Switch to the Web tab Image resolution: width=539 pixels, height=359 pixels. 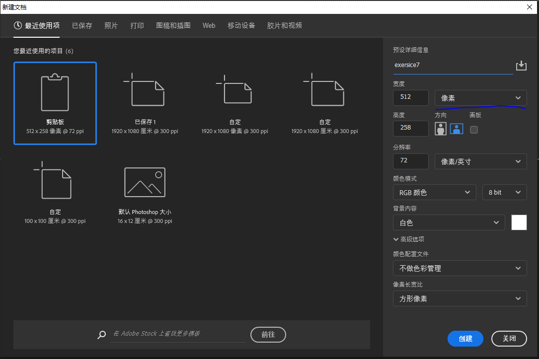click(209, 25)
